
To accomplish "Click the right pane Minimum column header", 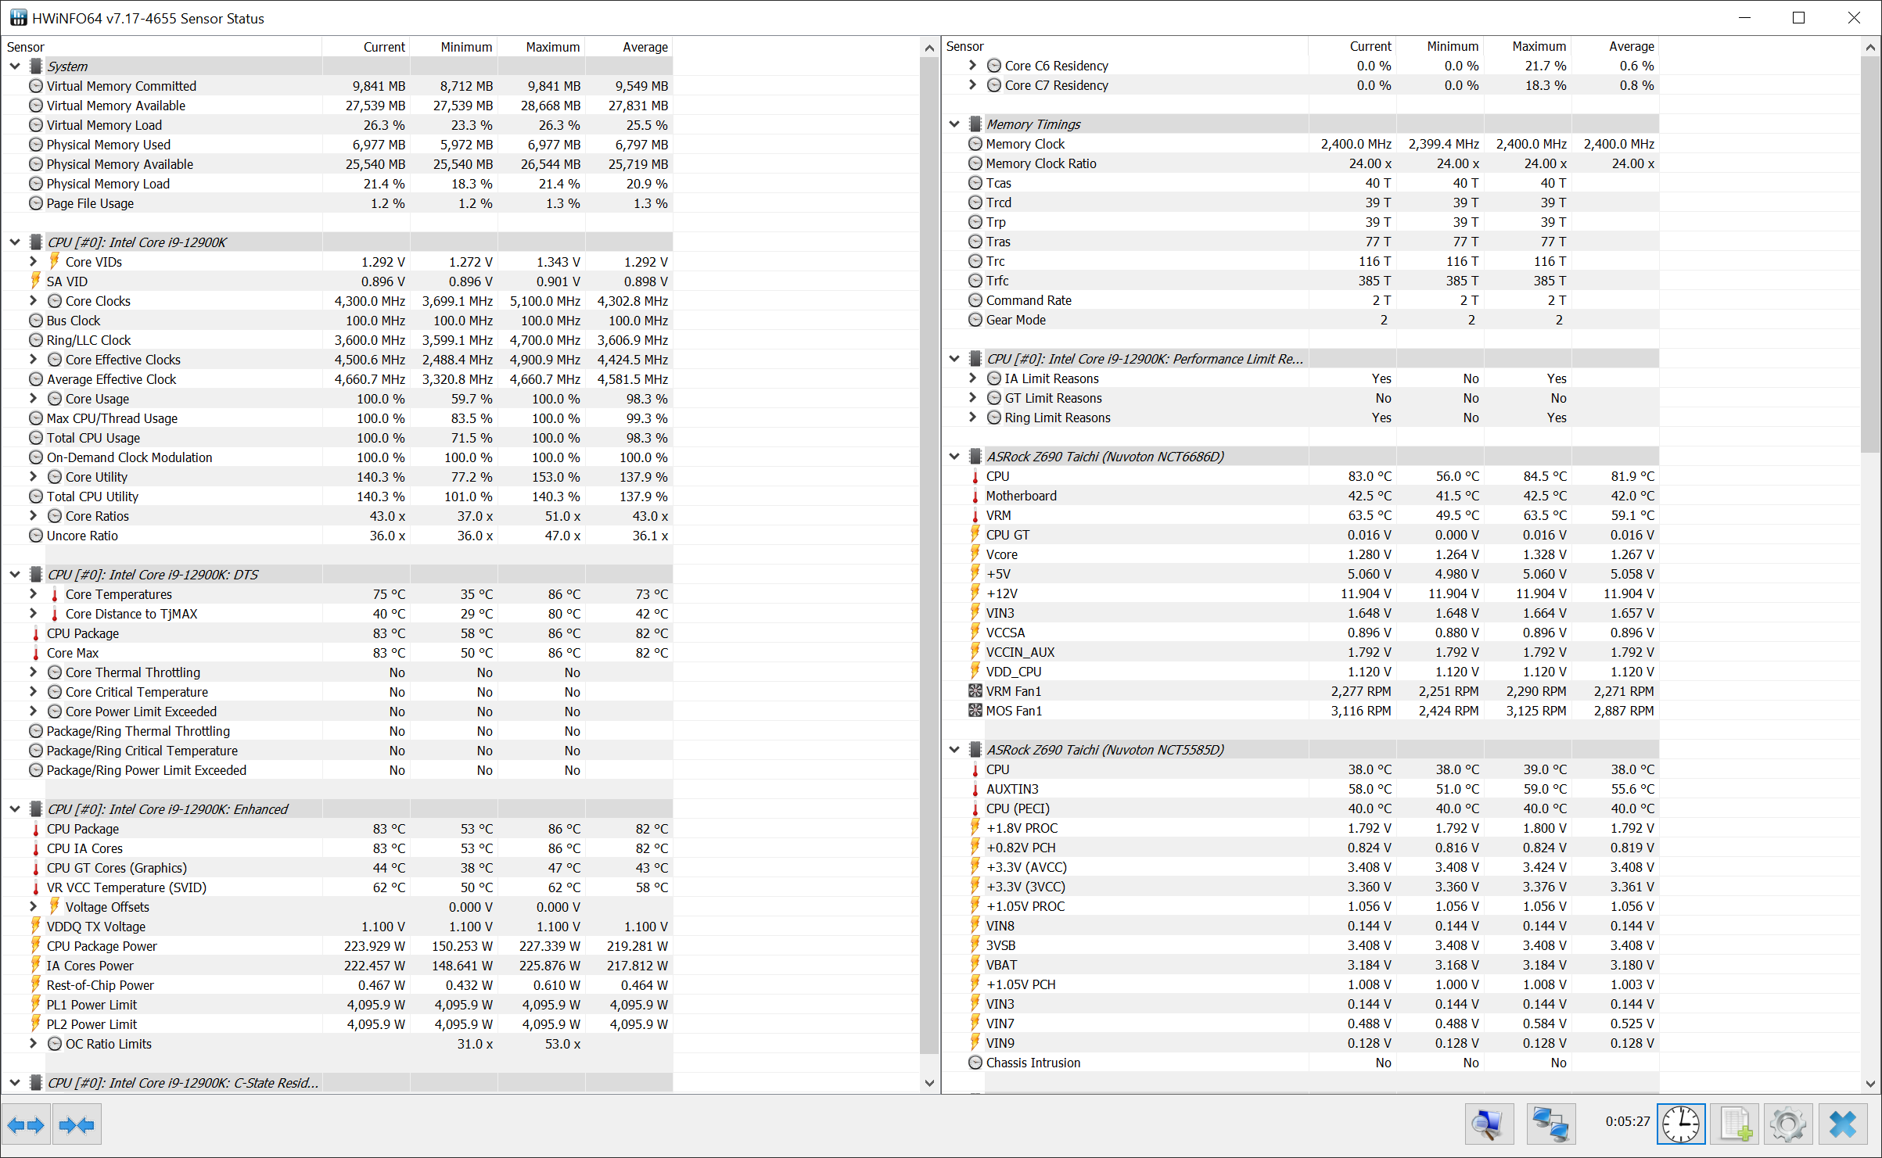I will pos(1440,46).
